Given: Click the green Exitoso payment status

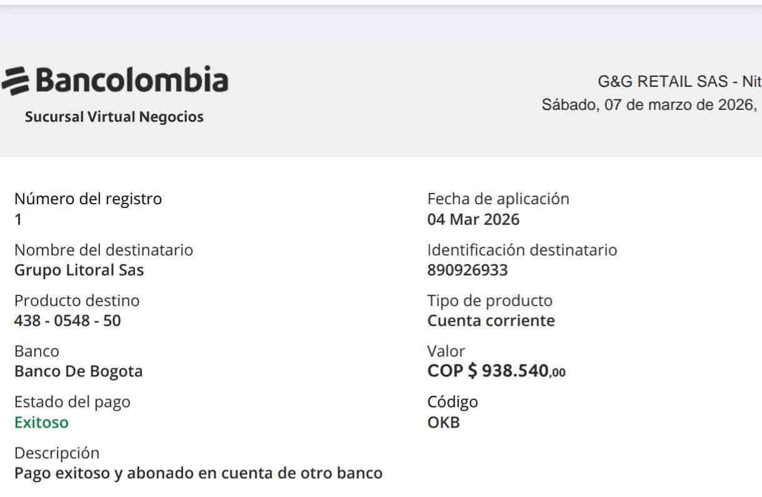Looking at the screenshot, I should pyautogui.click(x=41, y=423).
